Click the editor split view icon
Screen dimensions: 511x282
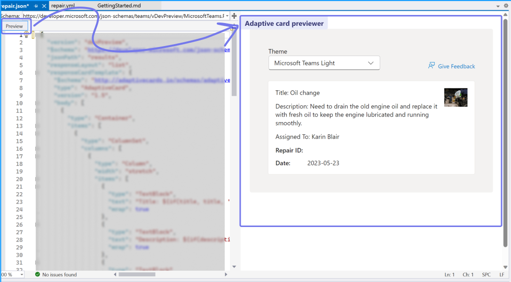click(234, 16)
